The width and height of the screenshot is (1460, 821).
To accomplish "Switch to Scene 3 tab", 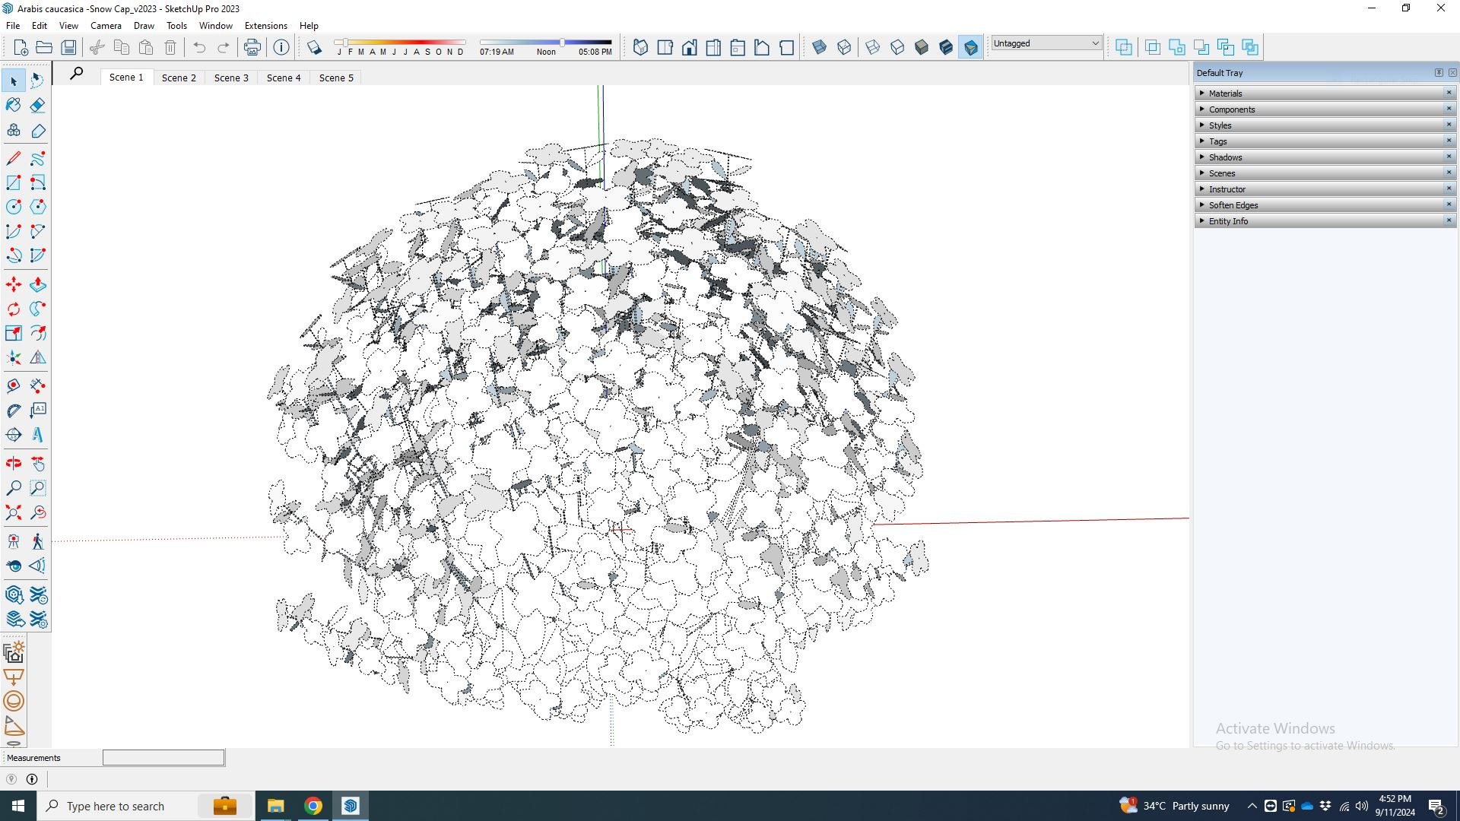I will (231, 78).
